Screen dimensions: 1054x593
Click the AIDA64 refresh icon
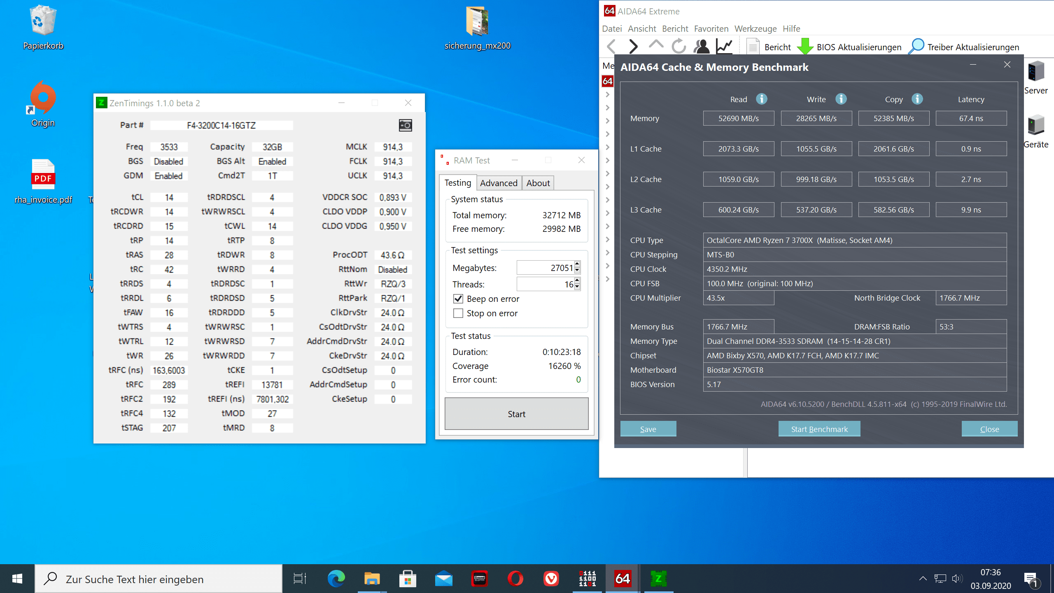point(679,47)
